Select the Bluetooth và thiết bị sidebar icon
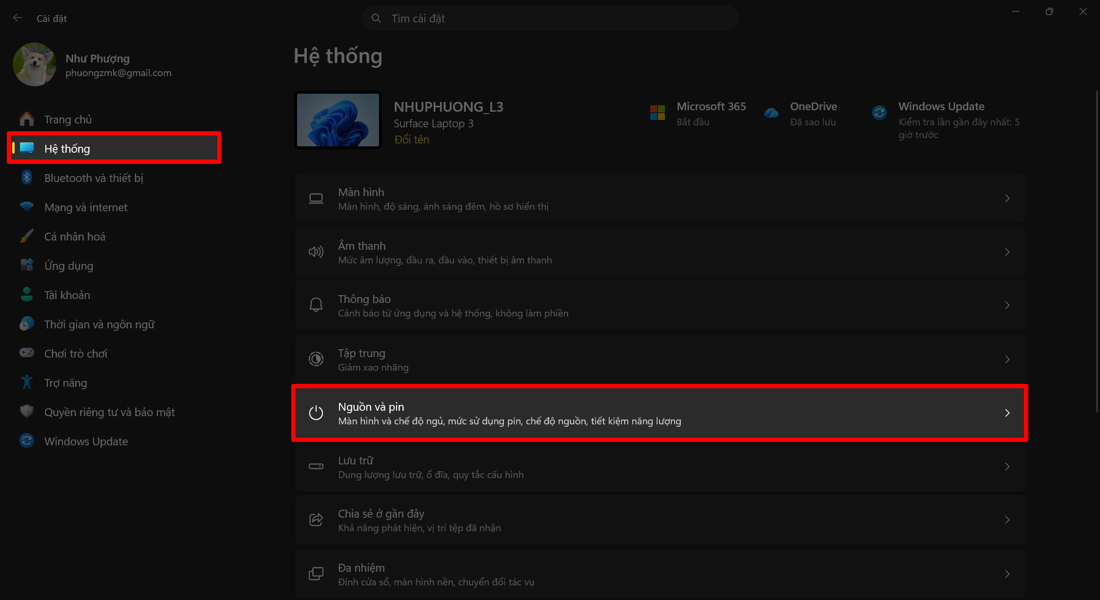Viewport: 1100px width, 600px height. (27, 177)
